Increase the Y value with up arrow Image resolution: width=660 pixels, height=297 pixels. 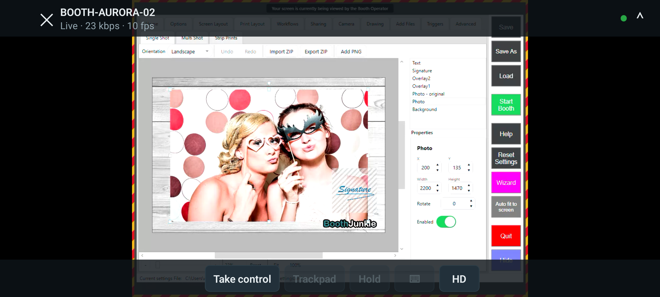coord(469,165)
